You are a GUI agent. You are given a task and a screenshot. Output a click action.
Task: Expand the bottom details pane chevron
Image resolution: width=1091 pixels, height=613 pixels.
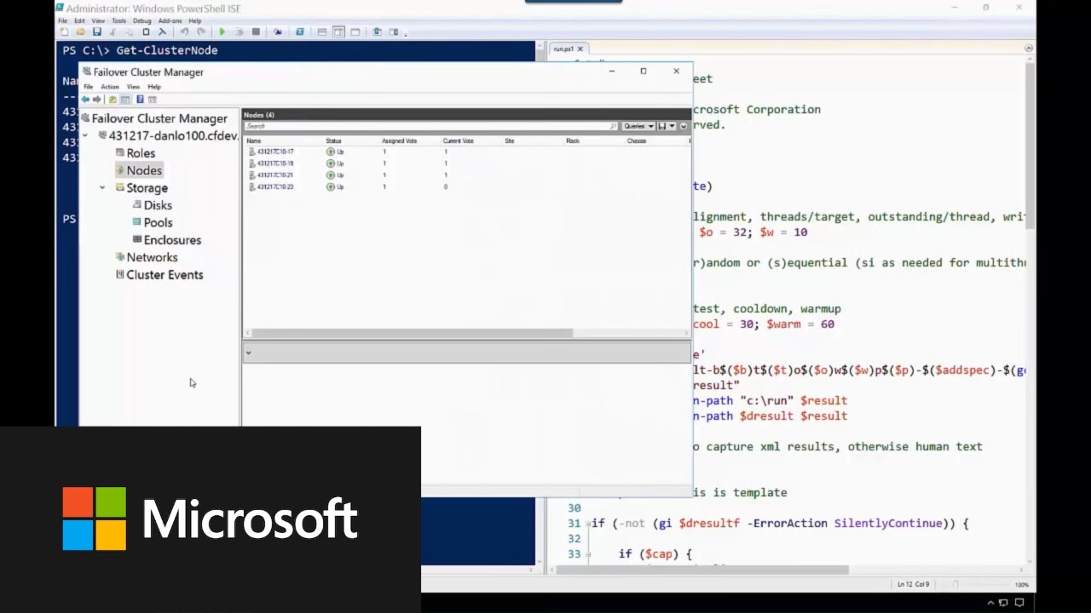pyautogui.click(x=248, y=352)
